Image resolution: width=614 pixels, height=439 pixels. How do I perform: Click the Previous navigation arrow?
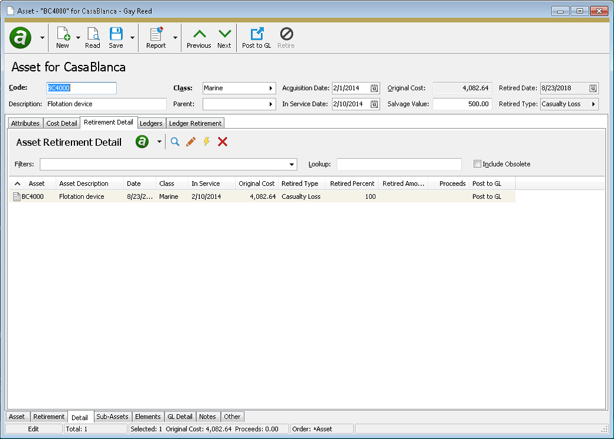(x=198, y=37)
